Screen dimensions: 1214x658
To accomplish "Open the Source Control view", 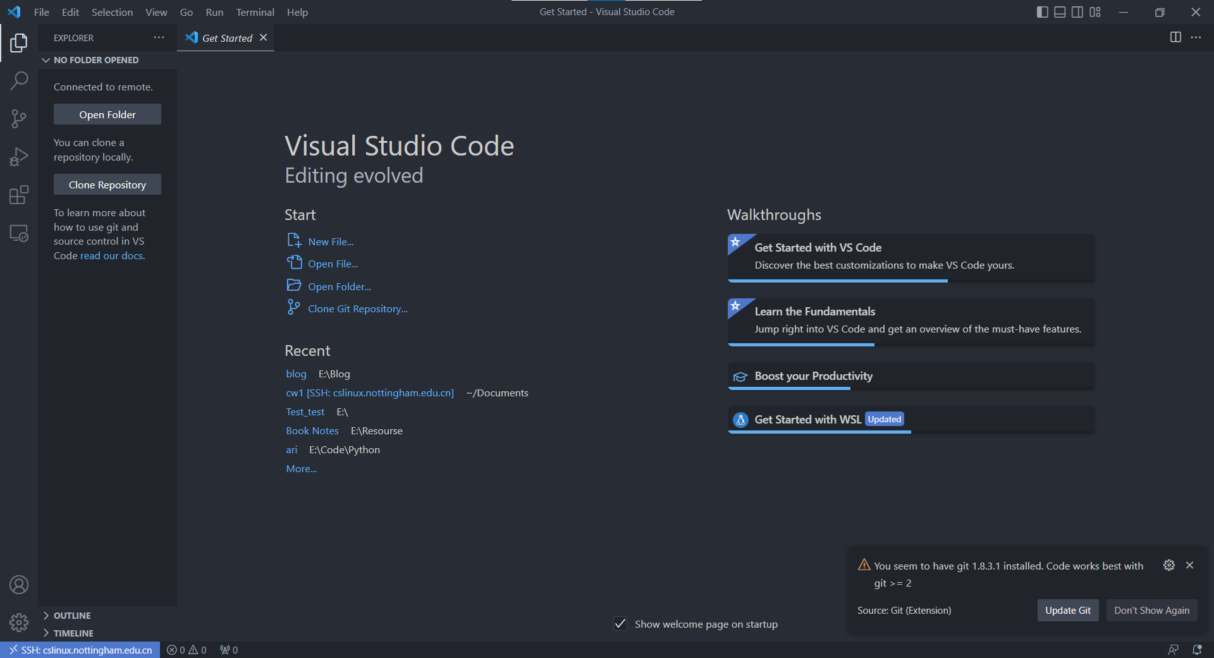I will (19, 118).
